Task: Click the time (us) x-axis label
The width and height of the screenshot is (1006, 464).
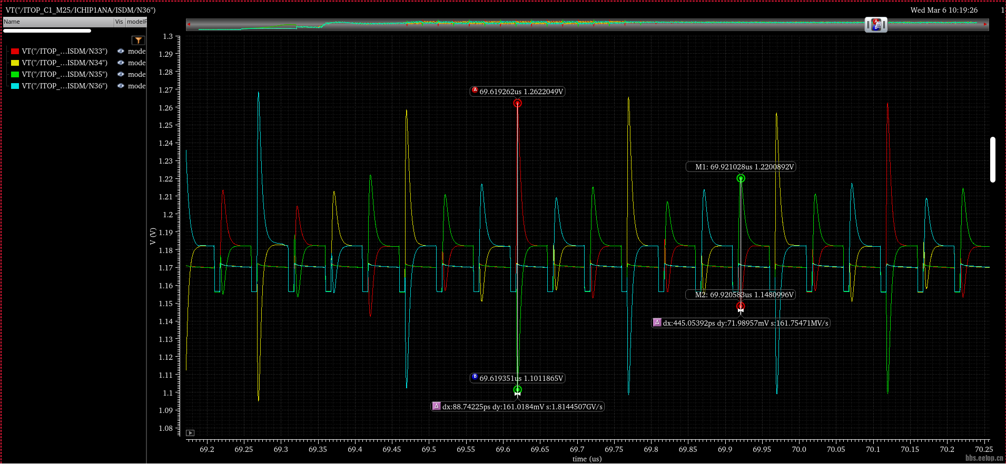Action: 587,459
